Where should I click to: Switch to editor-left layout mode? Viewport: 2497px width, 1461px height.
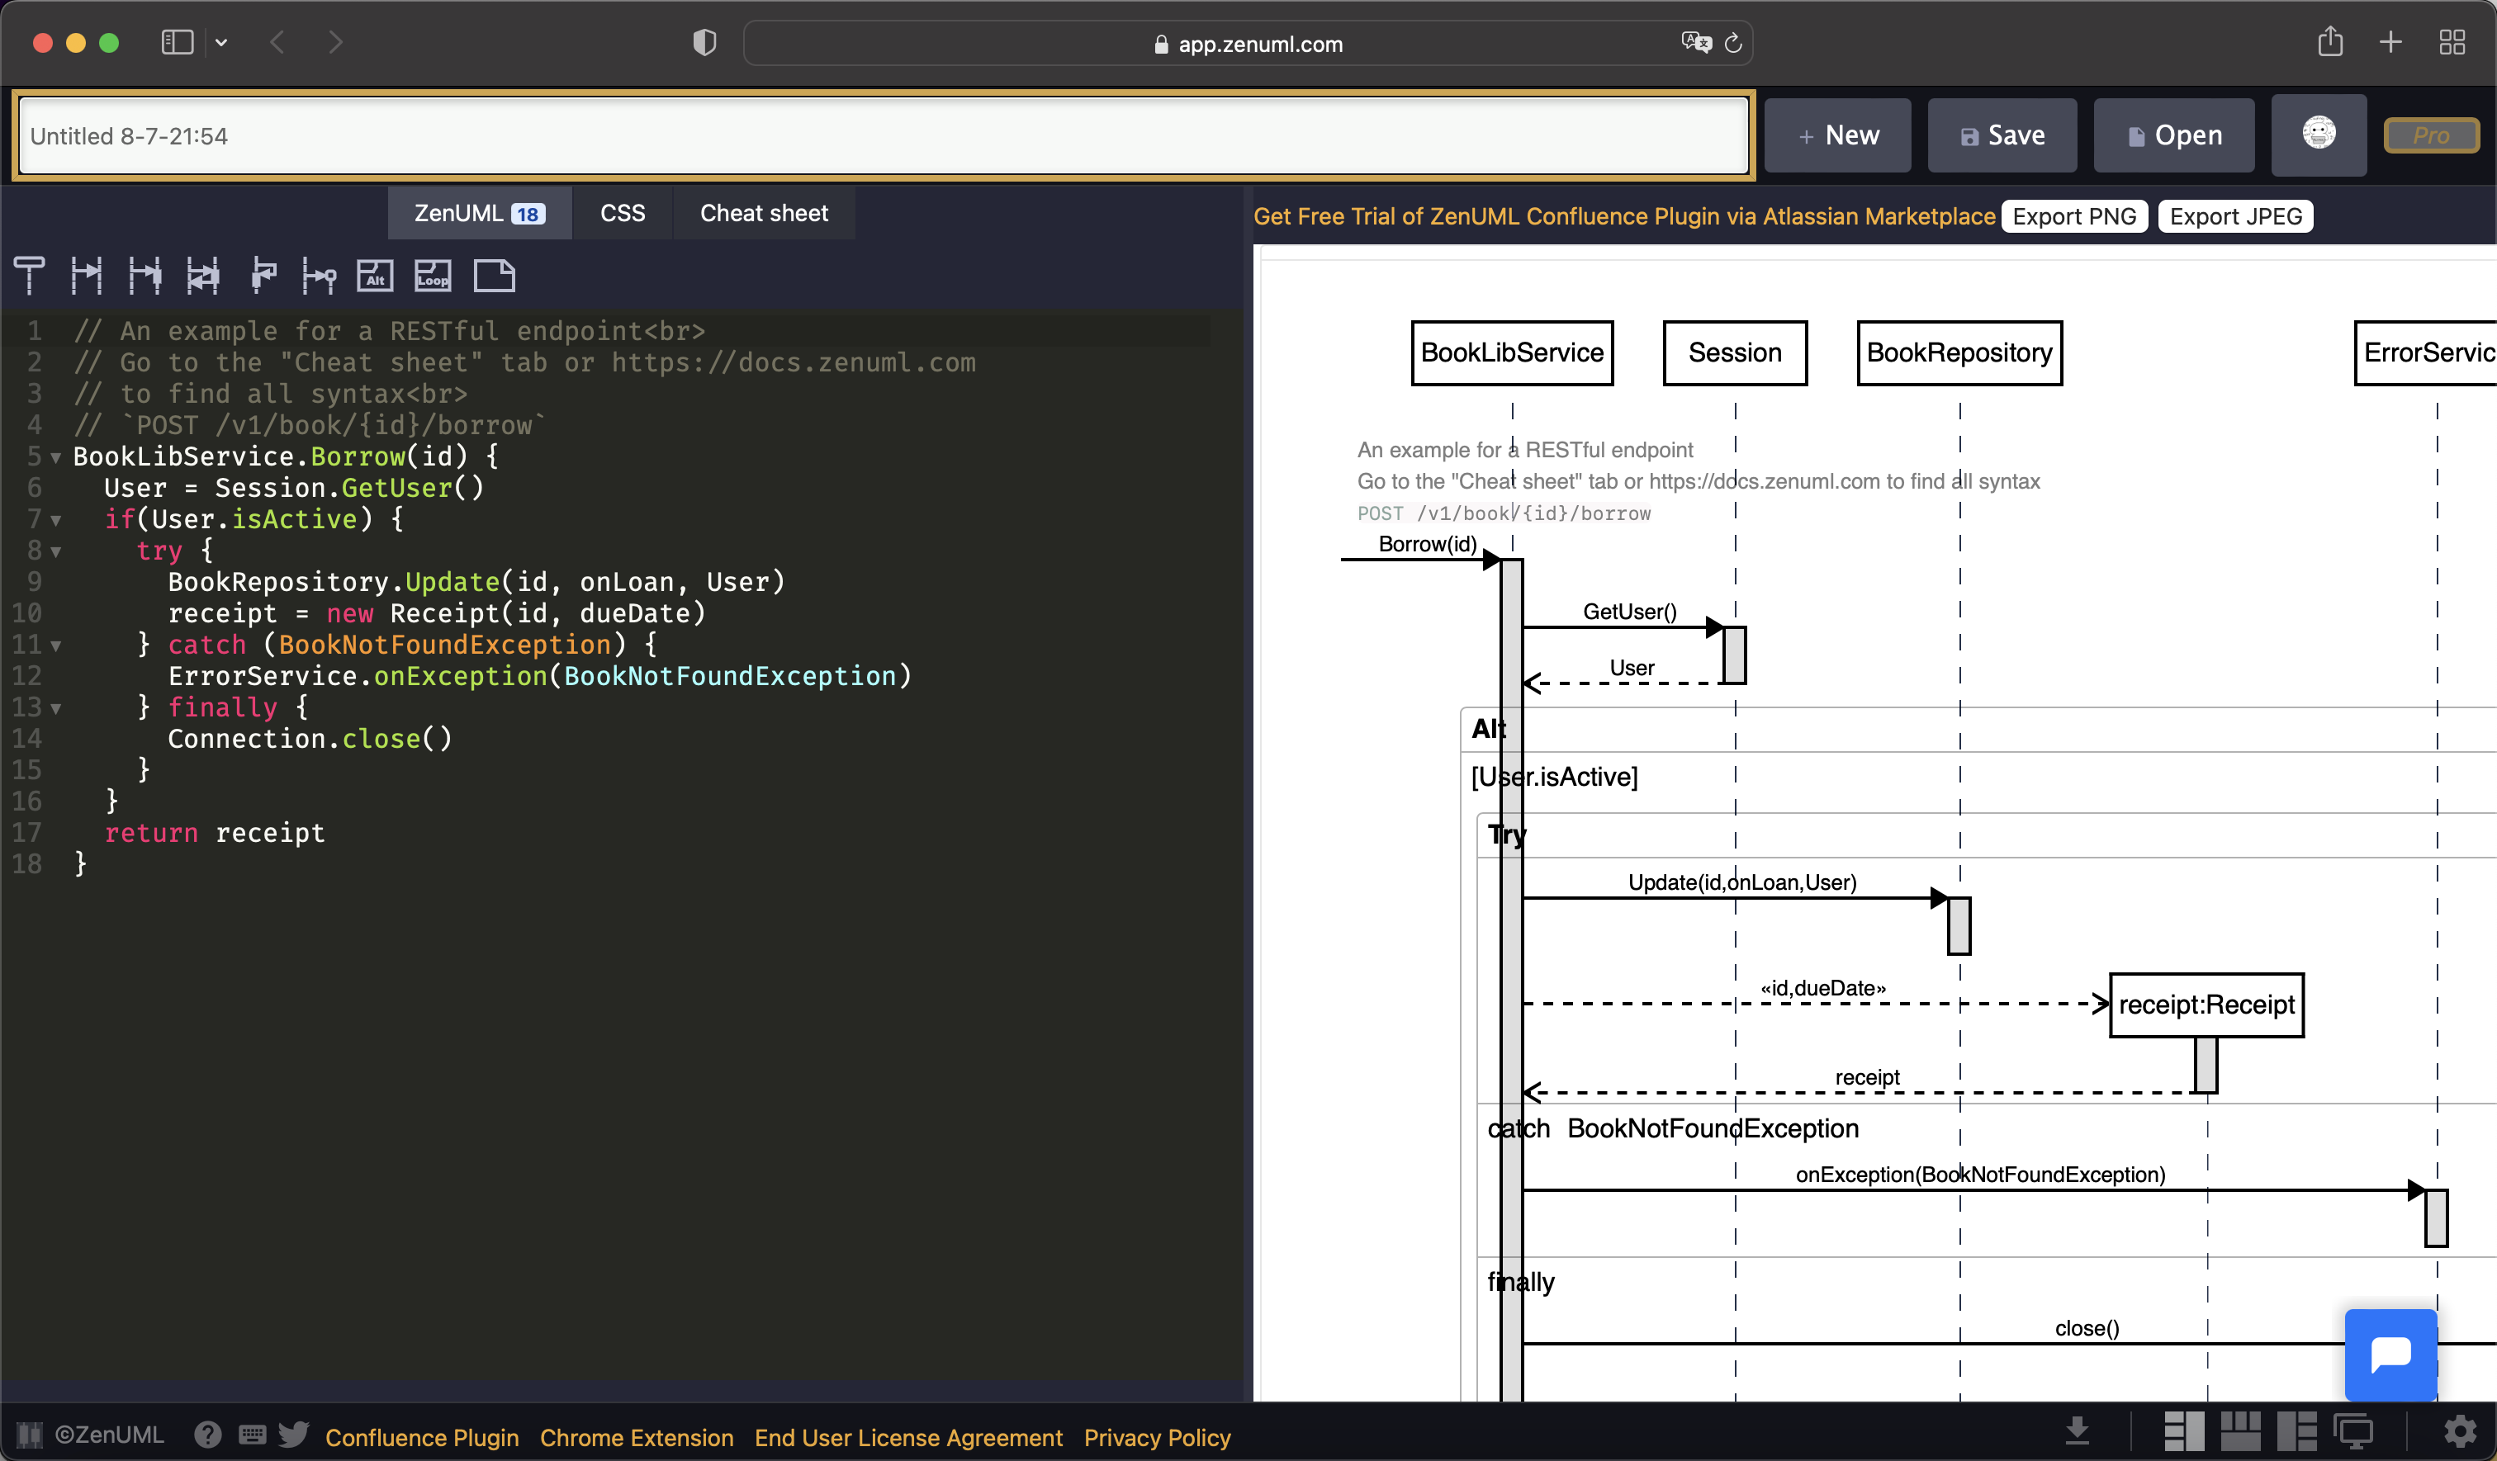pyautogui.click(x=2183, y=1431)
